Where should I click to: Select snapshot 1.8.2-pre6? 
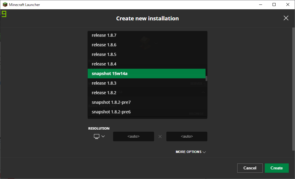pyautogui.click(x=147, y=112)
